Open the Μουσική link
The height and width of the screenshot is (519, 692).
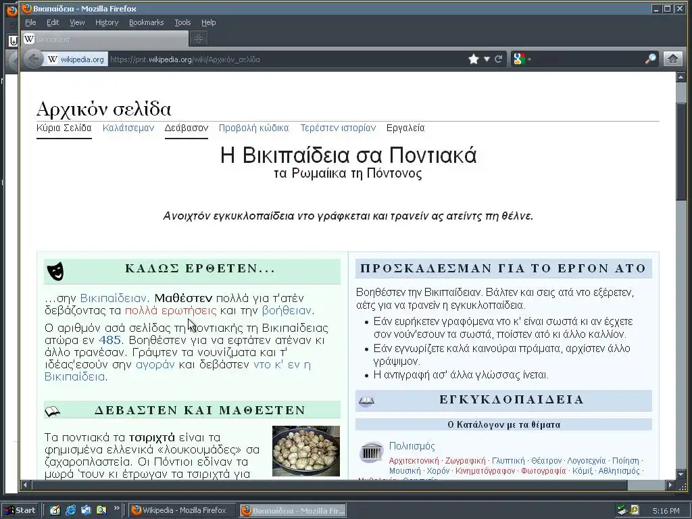[405, 471]
